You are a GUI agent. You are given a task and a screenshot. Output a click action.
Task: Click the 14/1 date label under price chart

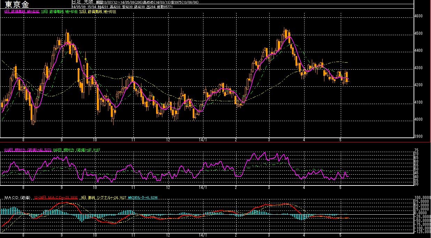[x=203, y=139]
